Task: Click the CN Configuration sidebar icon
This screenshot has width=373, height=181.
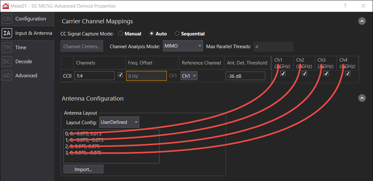Action: click(x=7, y=19)
